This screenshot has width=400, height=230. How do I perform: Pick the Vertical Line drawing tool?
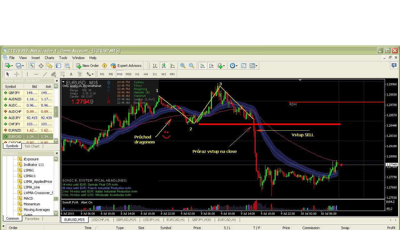pos(27,74)
